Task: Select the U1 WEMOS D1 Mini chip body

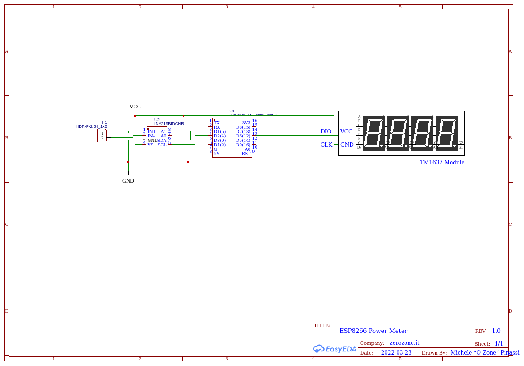Action: (232, 137)
